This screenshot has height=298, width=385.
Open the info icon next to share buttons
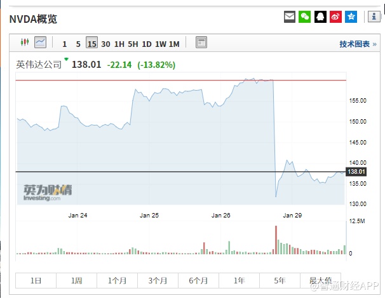pyautogui.click(x=374, y=16)
